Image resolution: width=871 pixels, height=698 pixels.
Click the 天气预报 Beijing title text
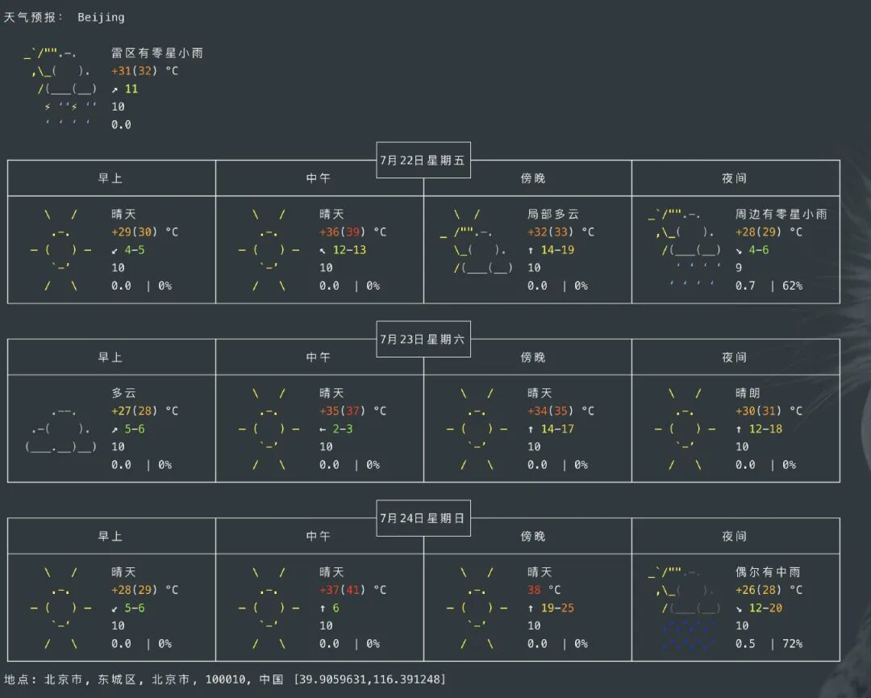[65, 17]
